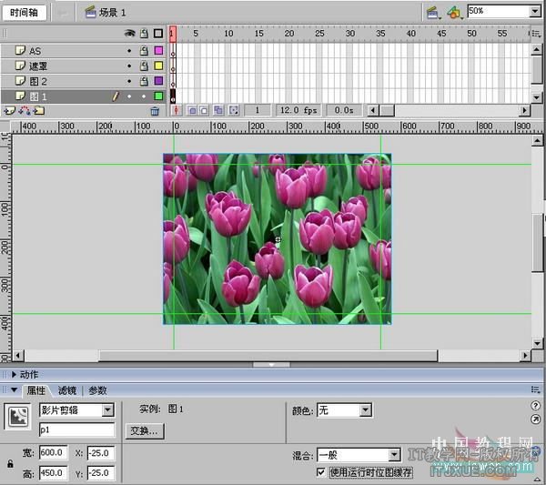Toggle lock on the AS layer
Viewport: 546px width, 485px height.
pyautogui.click(x=143, y=51)
